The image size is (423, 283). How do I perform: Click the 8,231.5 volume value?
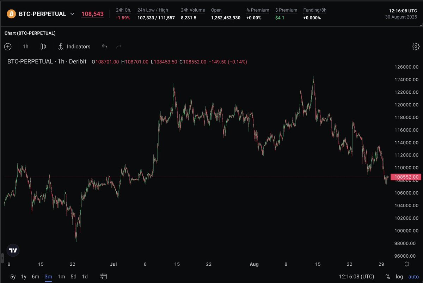(189, 18)
